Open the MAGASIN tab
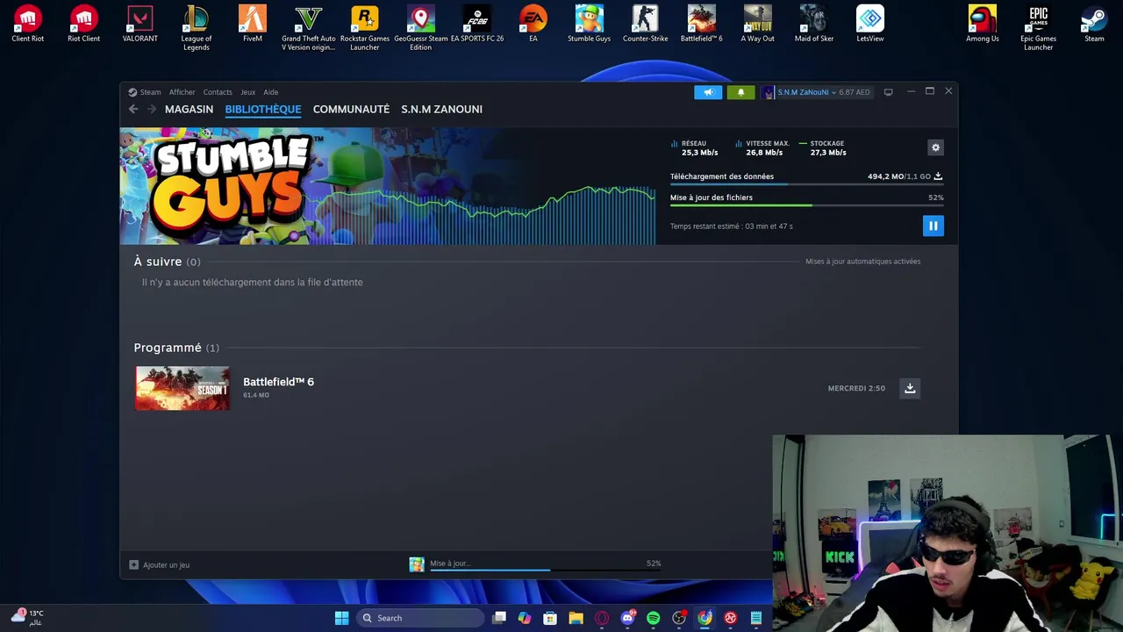Image resolution: width=1123 pixels, height=632 pixels. pyautogui.click(x=189, y=109)
